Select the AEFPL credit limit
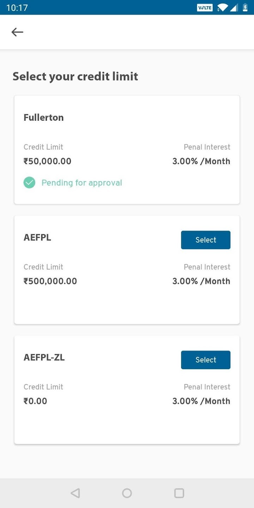Viewport: 254px width, 508px height. point(206,240)
